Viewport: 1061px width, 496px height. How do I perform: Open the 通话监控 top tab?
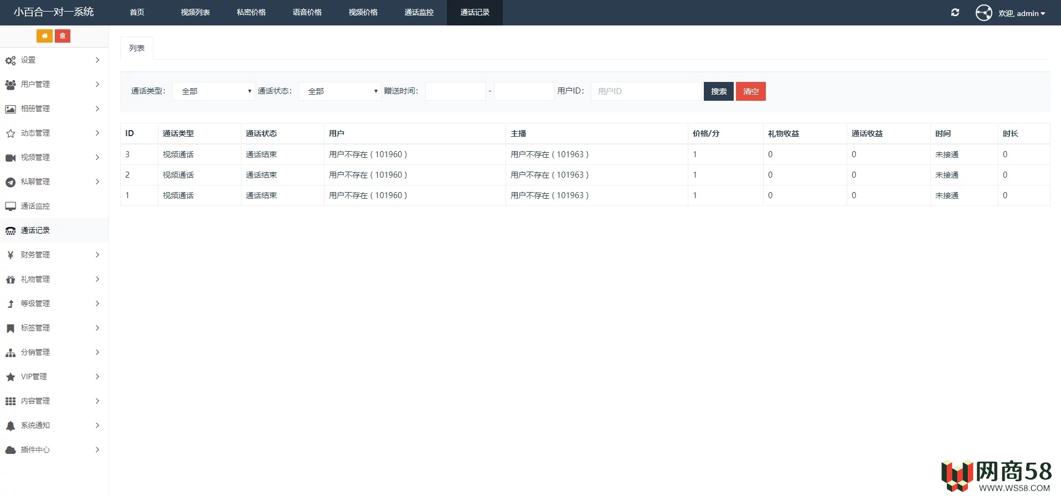coord(419,13)
